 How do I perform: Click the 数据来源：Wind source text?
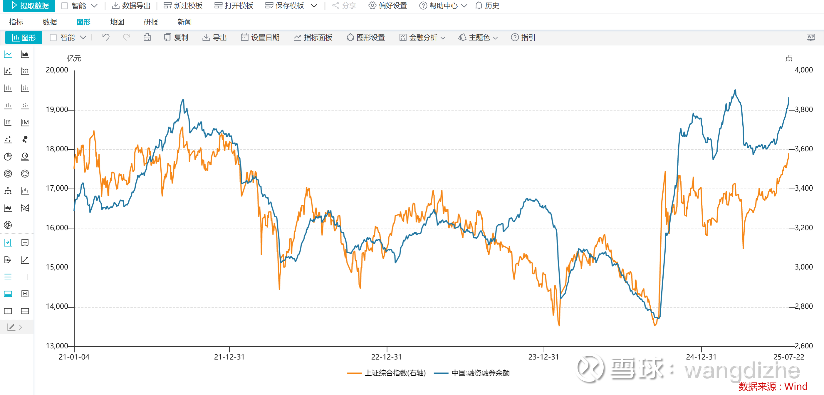773,386
